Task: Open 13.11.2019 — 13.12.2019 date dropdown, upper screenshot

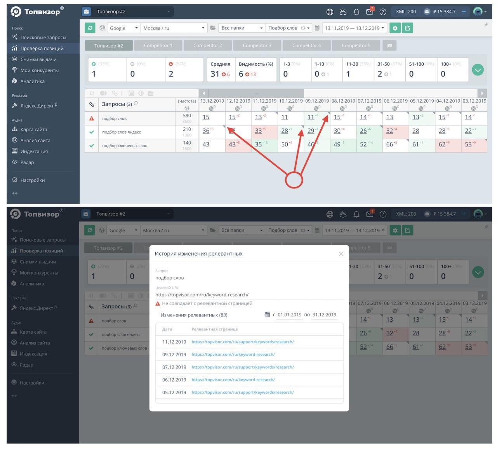Action: pyautogui.click(x=355, y=28)
